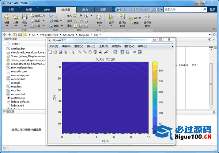Click 运行并计时 (Run and Time) icon
Image resolution: width=219 pixels, height=153 pixels.
(x=147, y=17)
